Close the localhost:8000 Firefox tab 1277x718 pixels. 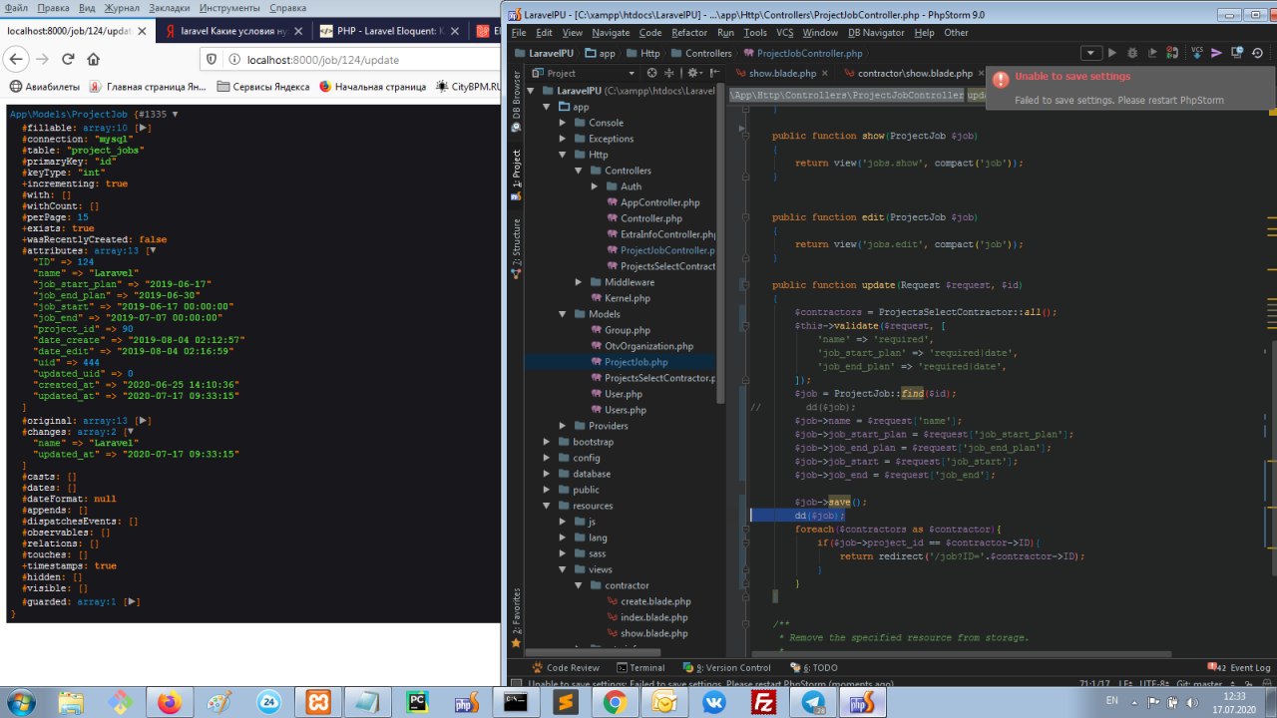point(142,31)
